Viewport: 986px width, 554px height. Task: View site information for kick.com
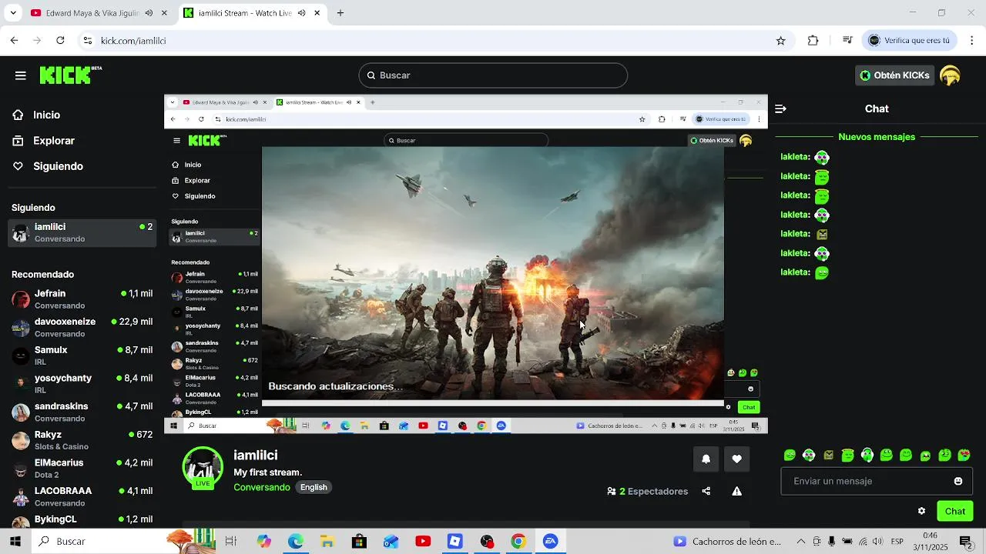coord(88,41)
